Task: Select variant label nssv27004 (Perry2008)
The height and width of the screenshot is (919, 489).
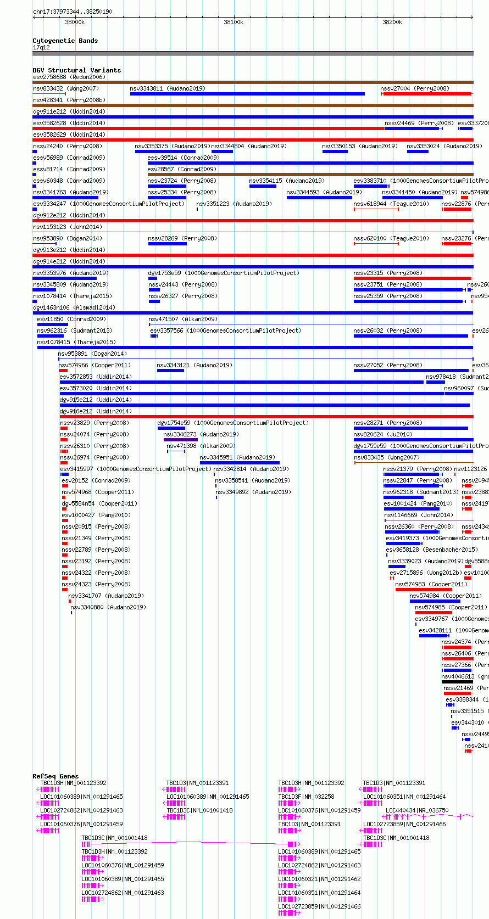Action: tap(415, 88)
